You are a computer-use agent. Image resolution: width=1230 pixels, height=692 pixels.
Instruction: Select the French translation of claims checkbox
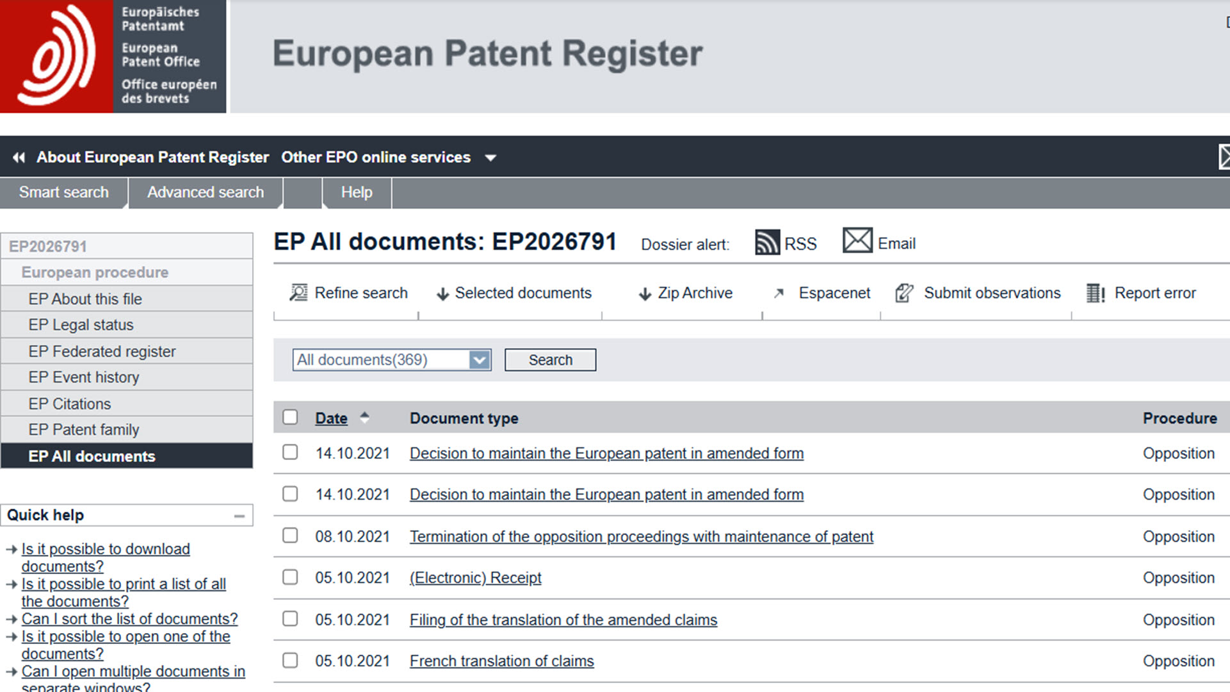pyautogui.click(x=290, y=661)
